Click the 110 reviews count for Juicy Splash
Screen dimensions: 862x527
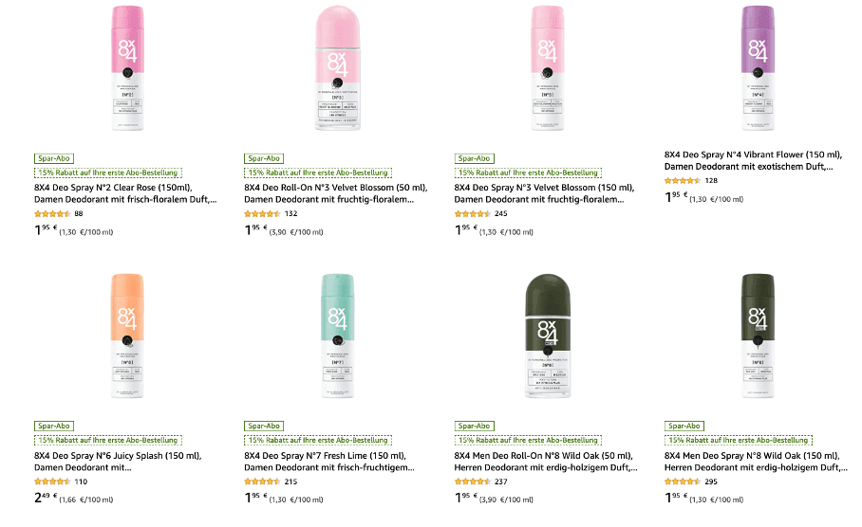[x=81, y=482]
